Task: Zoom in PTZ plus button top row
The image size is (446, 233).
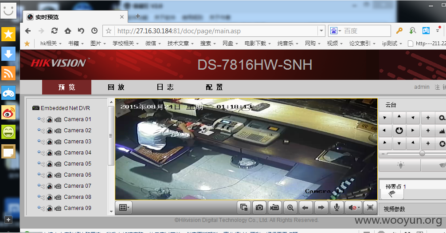Action: click(428, 118)
